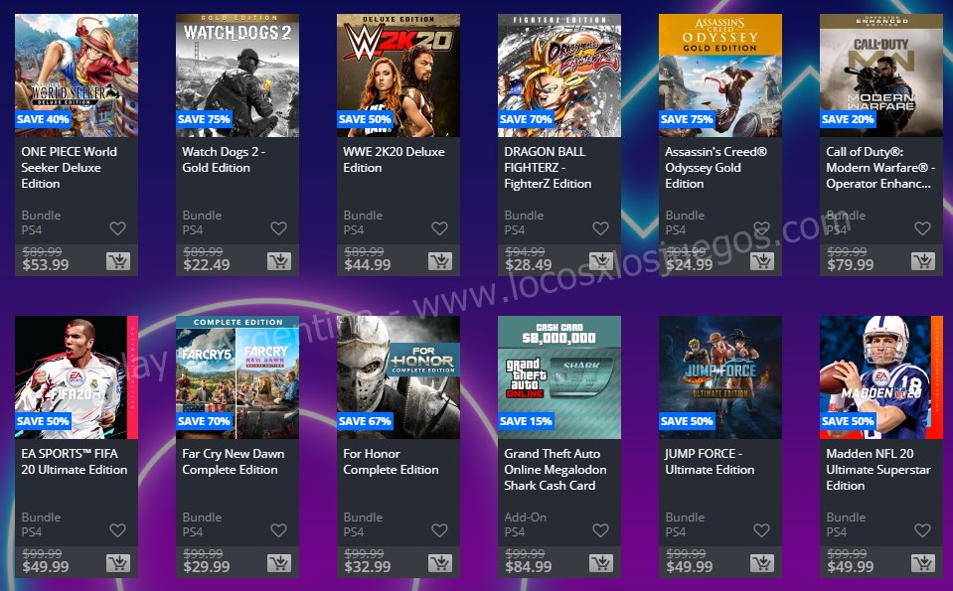Add Far Cry New Dawn Complete to cart
The width and height of the screenshot is (953, 591).
[279, 563]
